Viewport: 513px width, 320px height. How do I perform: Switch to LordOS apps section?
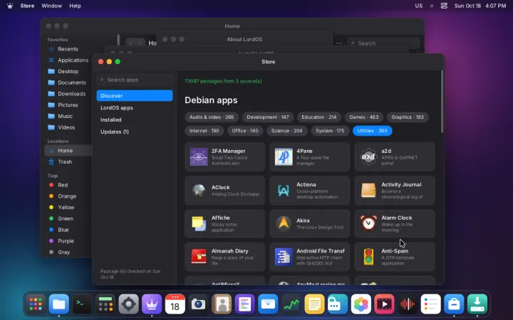[135, 108]
